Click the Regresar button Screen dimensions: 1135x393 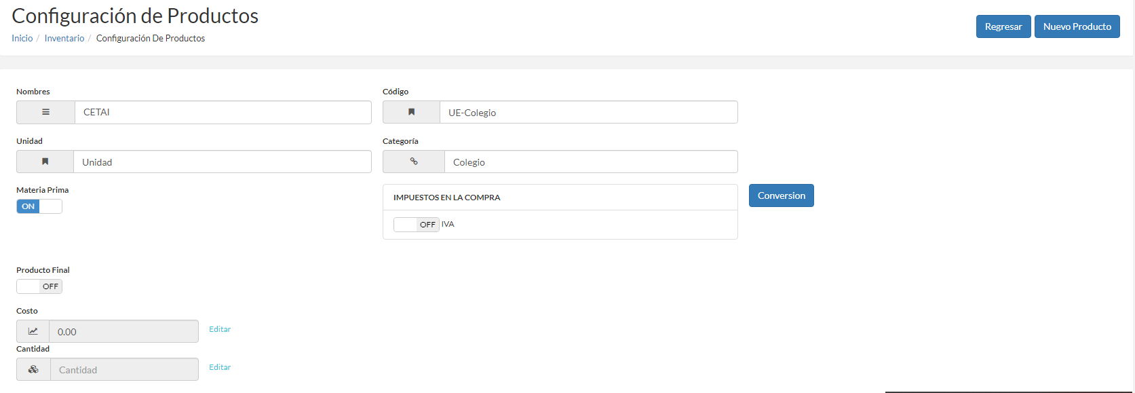[x=1003, y=26]
